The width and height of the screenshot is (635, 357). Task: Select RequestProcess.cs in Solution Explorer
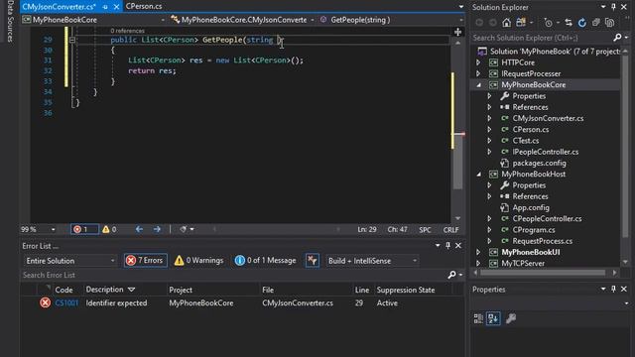click(543, 241)
